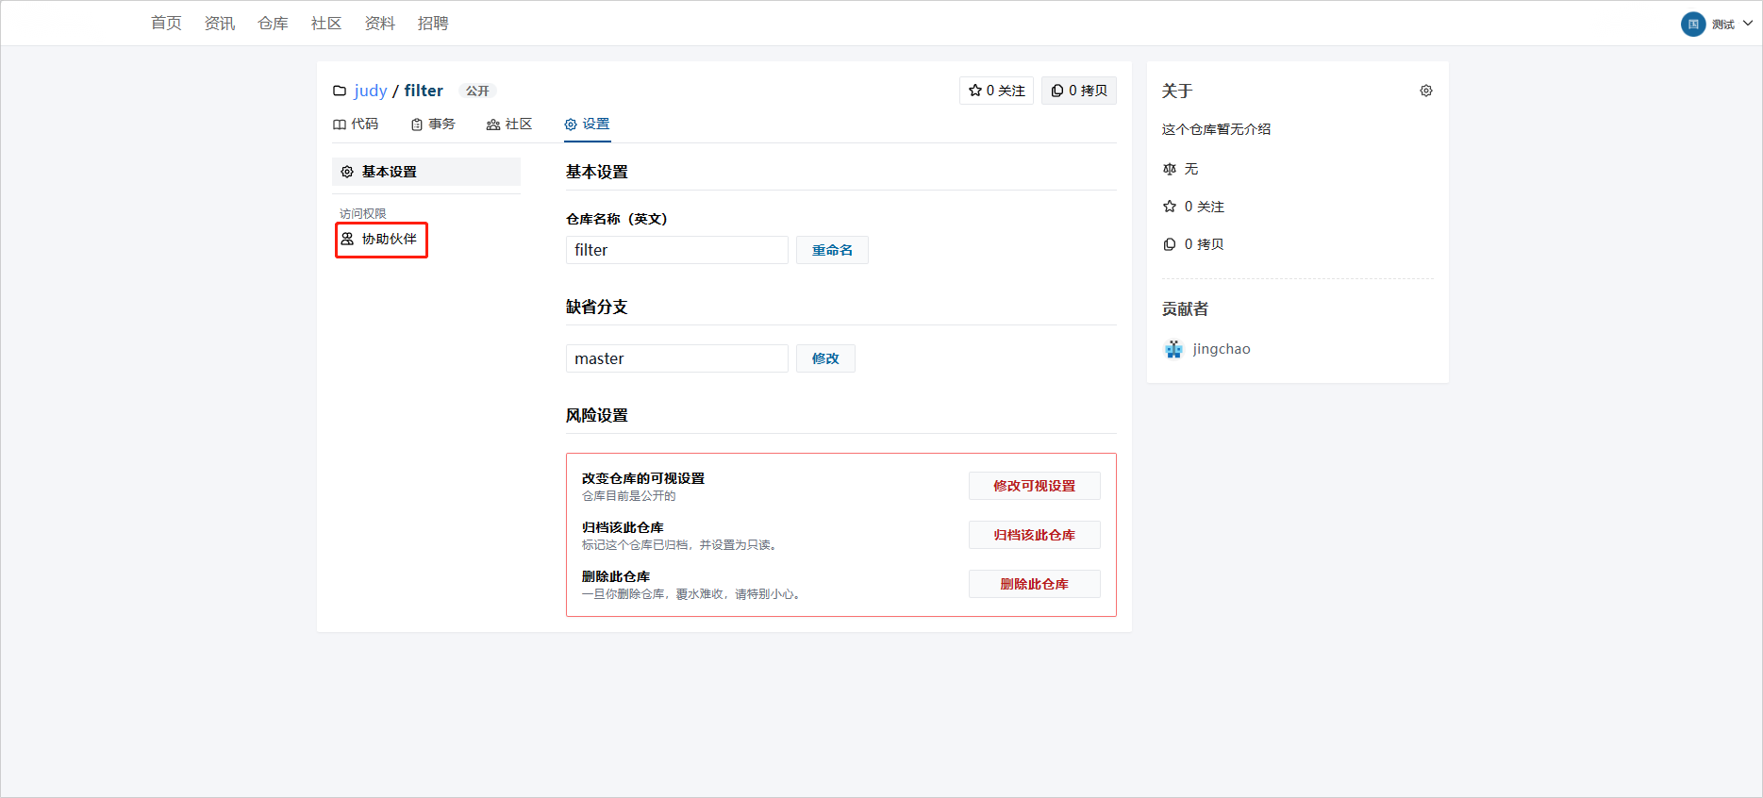This screenshot has width=1763, height=798.
Task: Click the gear icon in the 关于 panel
Action: pyautogui.click(x=1425, y=91)
